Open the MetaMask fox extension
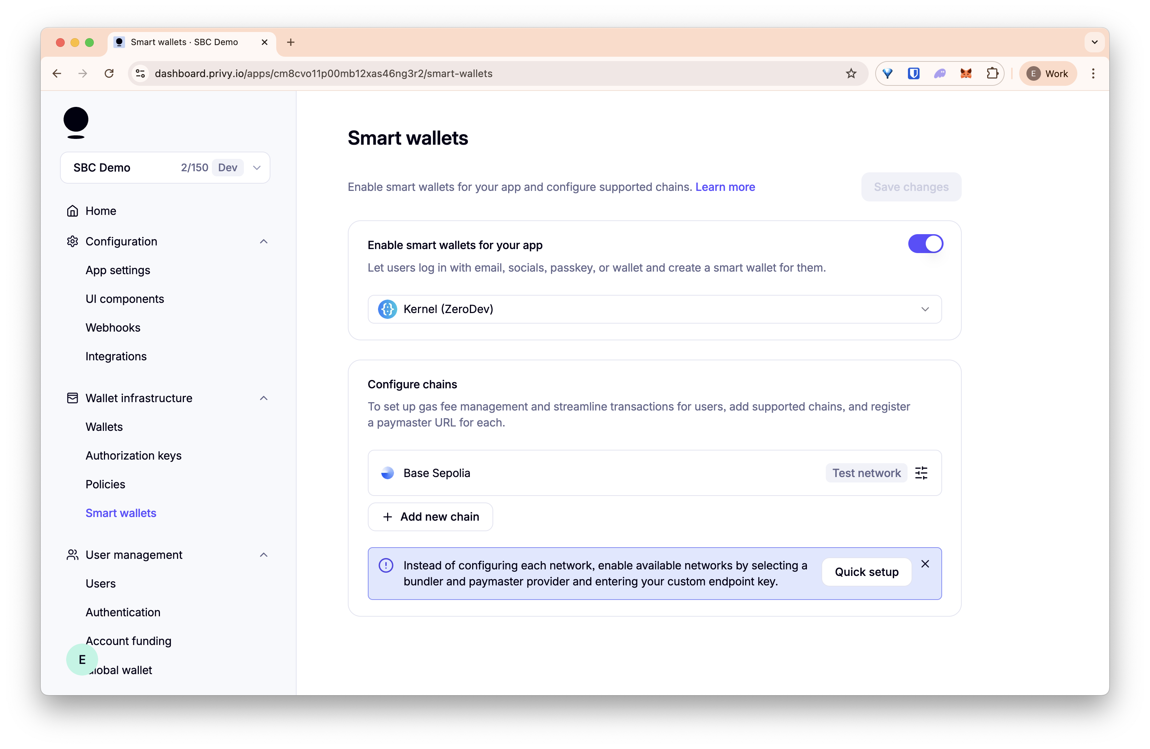 point(966,73)
